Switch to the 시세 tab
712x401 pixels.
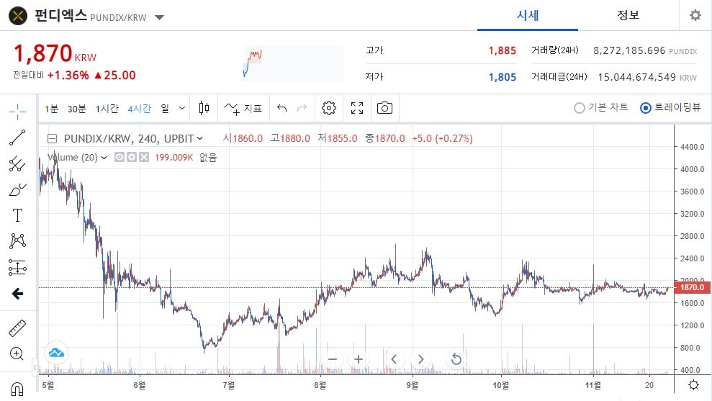528,15
